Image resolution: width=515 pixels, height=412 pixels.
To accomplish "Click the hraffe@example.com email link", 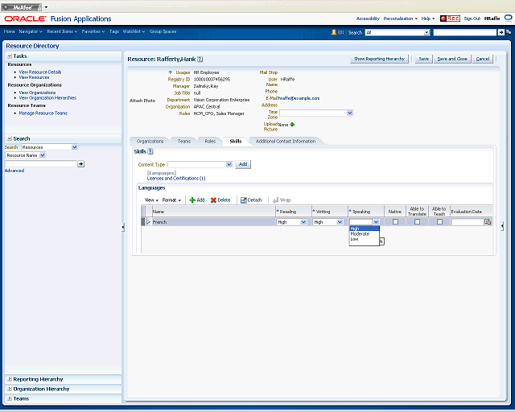I will tap(299, 98).
